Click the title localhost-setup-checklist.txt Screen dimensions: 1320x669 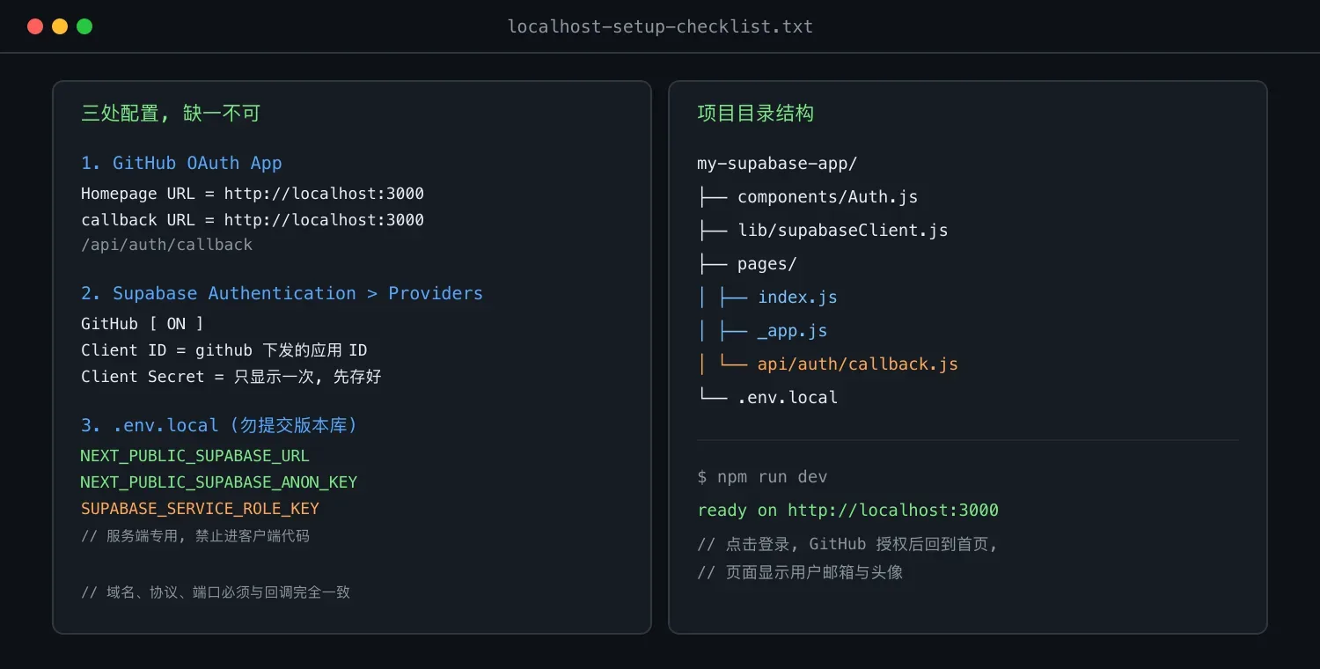click(660, 26)
